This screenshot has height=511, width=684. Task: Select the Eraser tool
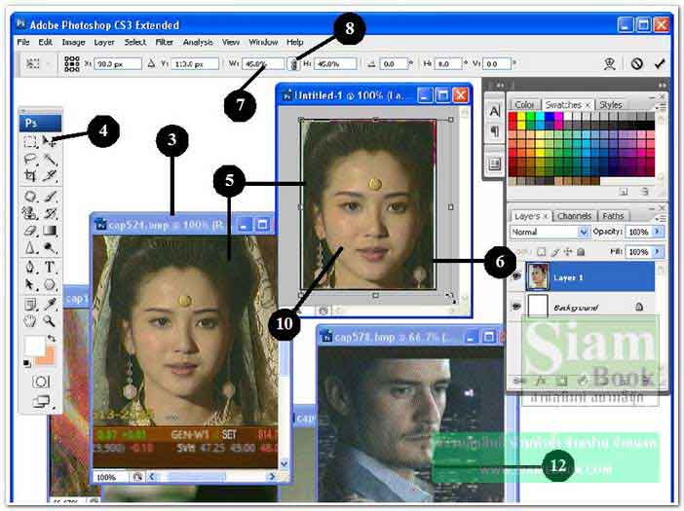[30, 231]
